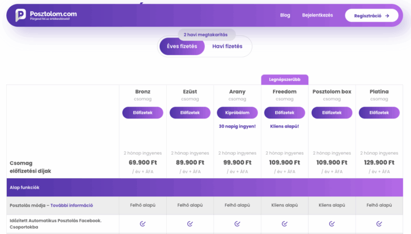Select Éves fizetés billing option
This screenshot has height=234, width=411.
tap(182, 46)
